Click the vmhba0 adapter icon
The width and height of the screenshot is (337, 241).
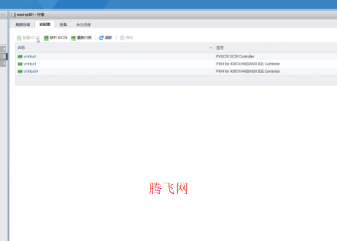click(x=20, y=56)
